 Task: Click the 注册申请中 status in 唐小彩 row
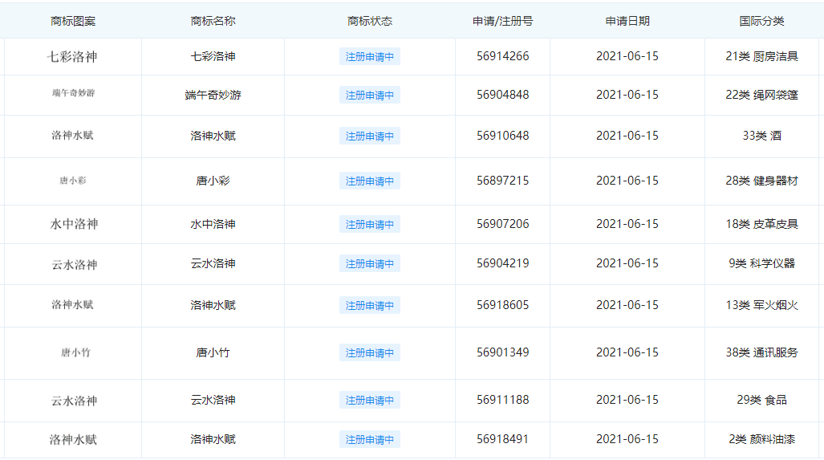point(370,181)
